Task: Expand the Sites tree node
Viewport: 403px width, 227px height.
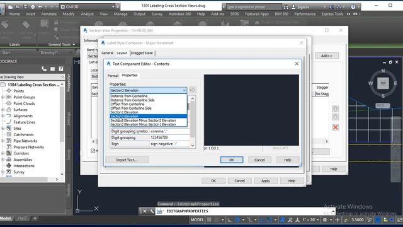Action: click(x=3, y=128)
